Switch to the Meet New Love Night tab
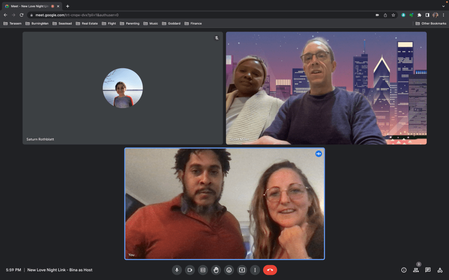Image resolution: width=449 pixels, height=280 pixels. [x=29, y=6]
